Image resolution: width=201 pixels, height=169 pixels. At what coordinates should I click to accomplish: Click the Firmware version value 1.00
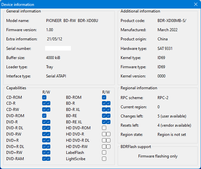49,30
